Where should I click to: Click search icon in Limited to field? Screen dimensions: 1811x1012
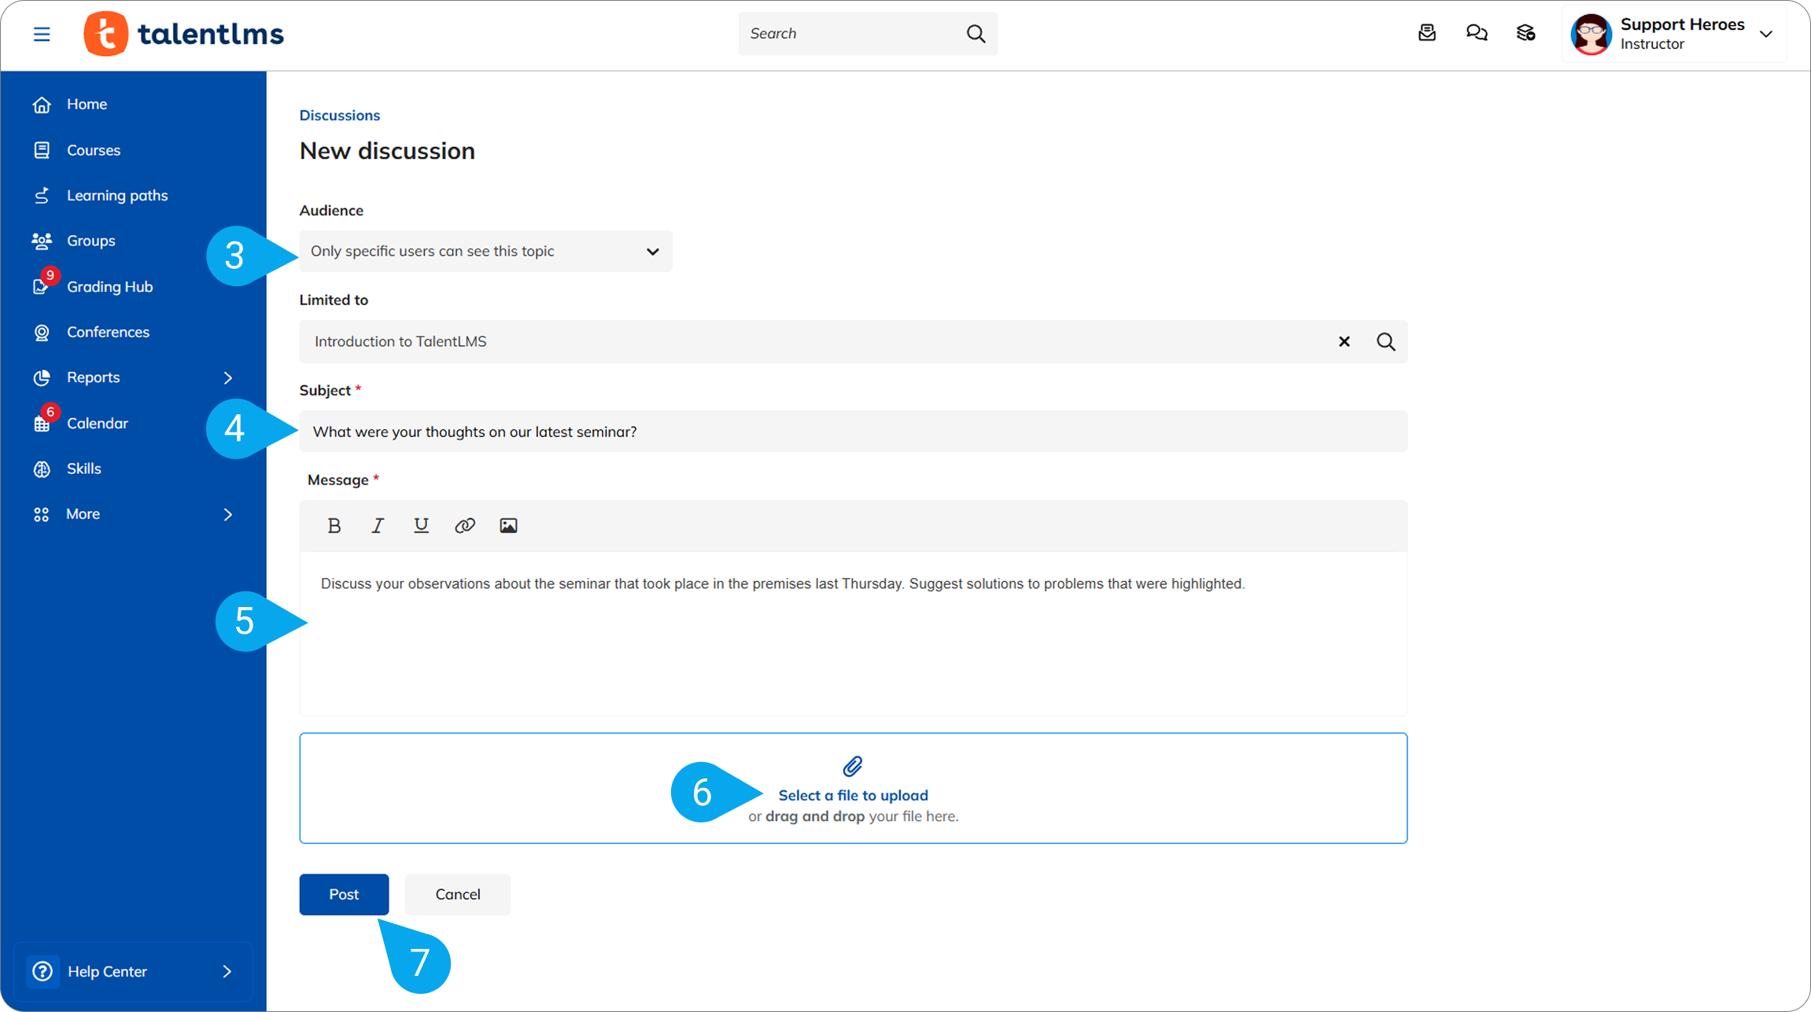point(1385,341)
